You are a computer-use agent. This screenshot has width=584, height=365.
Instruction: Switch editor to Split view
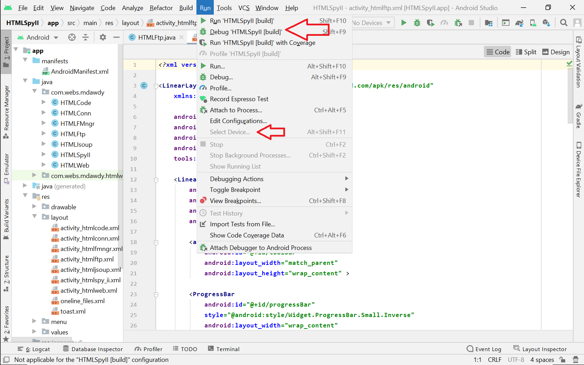tap(526, 52)
